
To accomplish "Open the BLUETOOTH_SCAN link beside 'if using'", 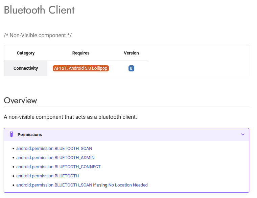I will click(54, 185).
